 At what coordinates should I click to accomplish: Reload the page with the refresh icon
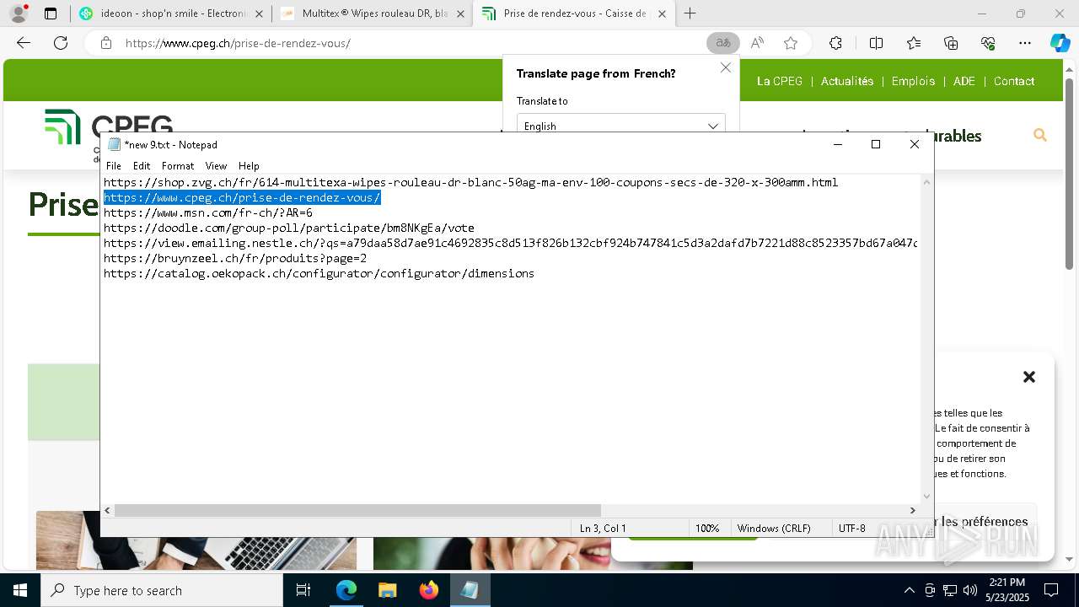click(61, 43)
